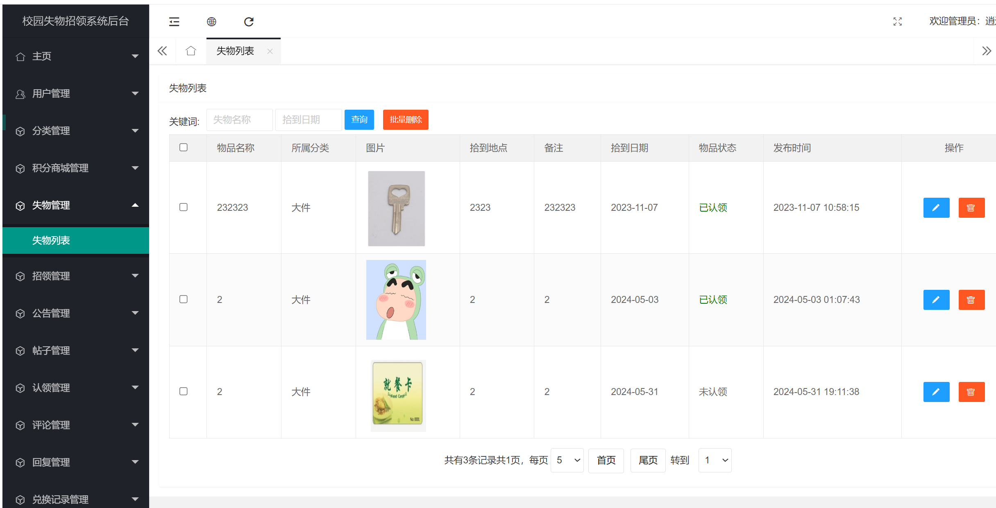The width and height of the screenshot is (996, 508).
Task: Close the 失物列表 tab
Action: click(x=270, y=51)
